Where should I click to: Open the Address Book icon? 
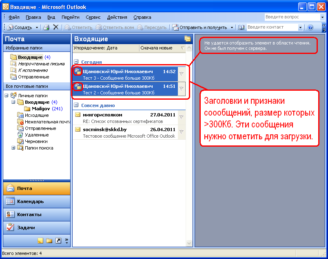click(x=241, y=27)
